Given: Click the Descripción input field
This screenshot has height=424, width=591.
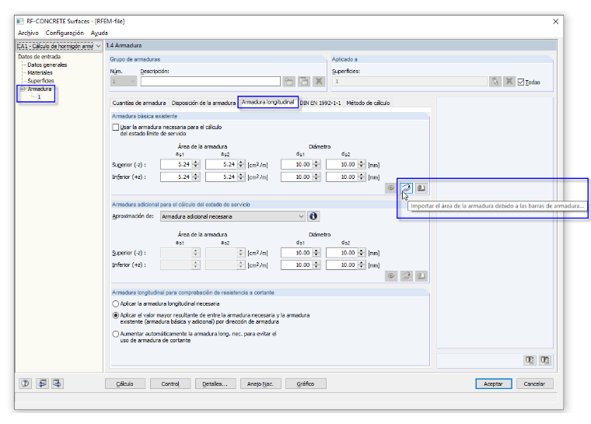Looking at the screenshot, I should 210,81.
